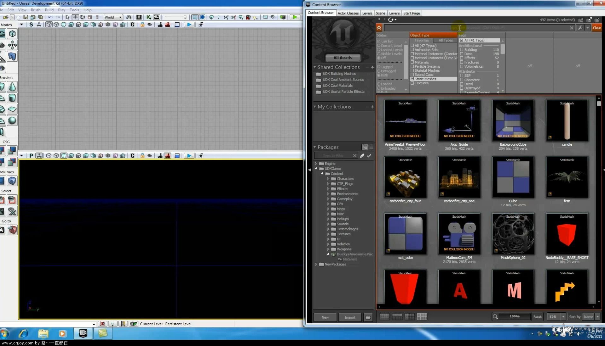Check Particle Systems object type
The height and width of the screenshot is (346, 605).
(412, 66)
